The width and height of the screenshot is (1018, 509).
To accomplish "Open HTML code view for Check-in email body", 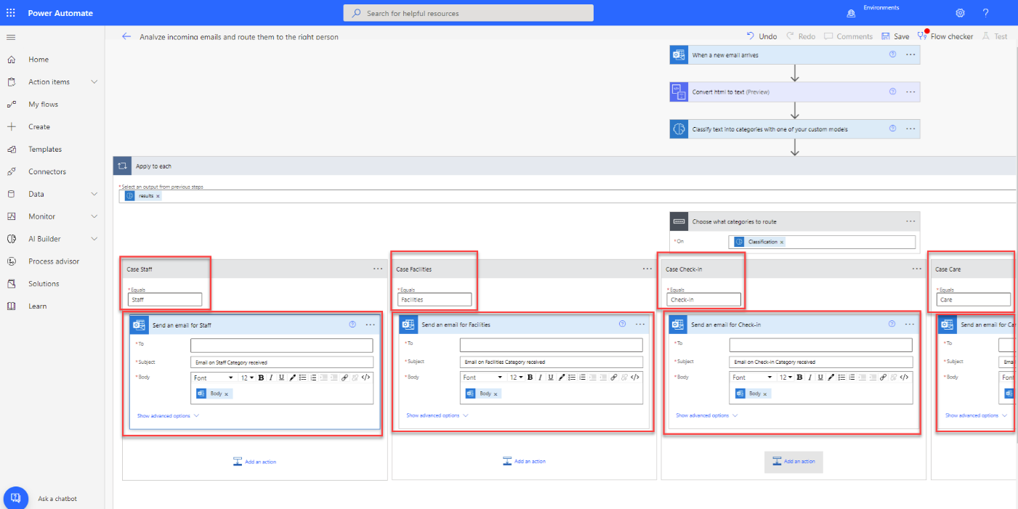I will [x=904, y=377].
